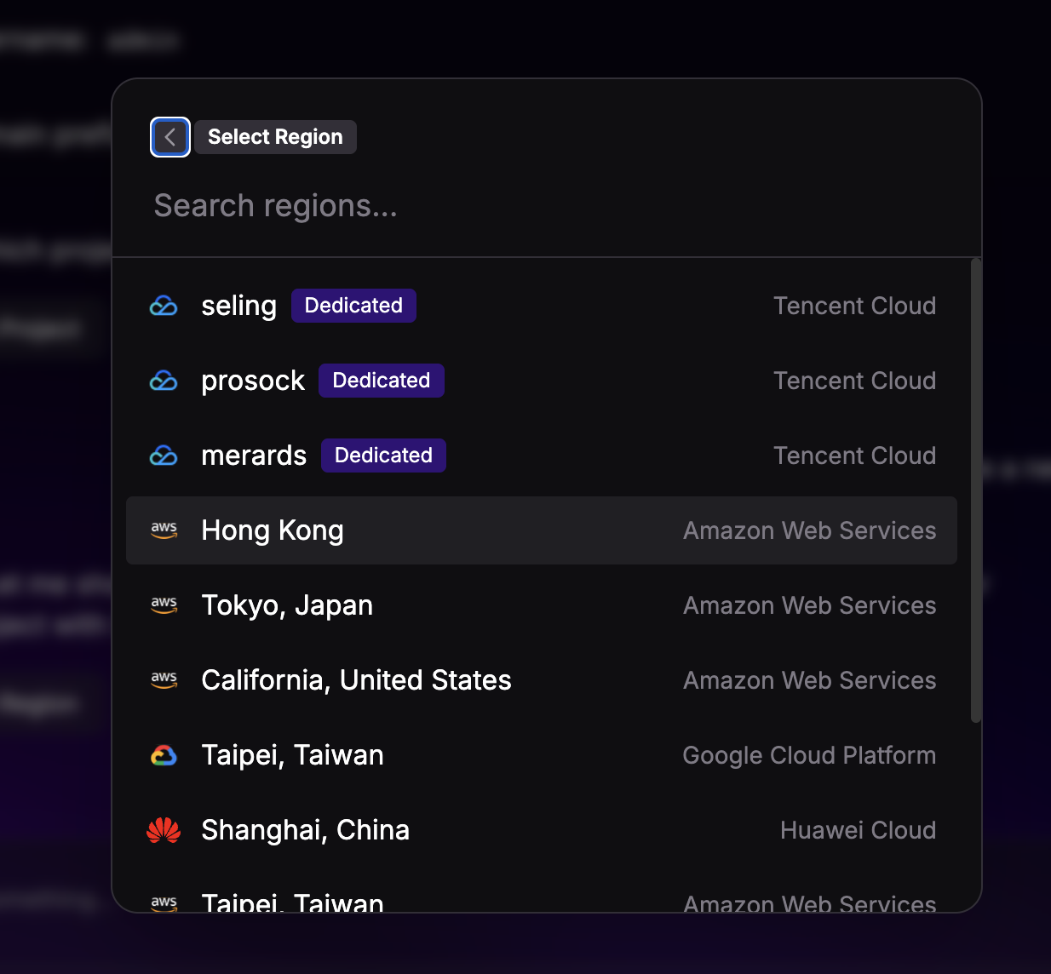Viewport: 1051px width, 974px height.
Task: Select Shanghai, China on Huawei Cloud
Action: (x=305, y=830)
